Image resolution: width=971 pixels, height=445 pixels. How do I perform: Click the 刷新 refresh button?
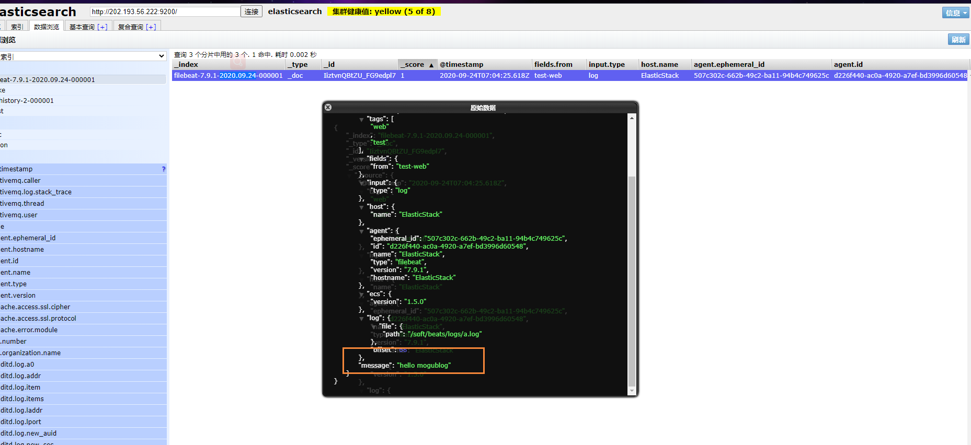tap(958, 40)
